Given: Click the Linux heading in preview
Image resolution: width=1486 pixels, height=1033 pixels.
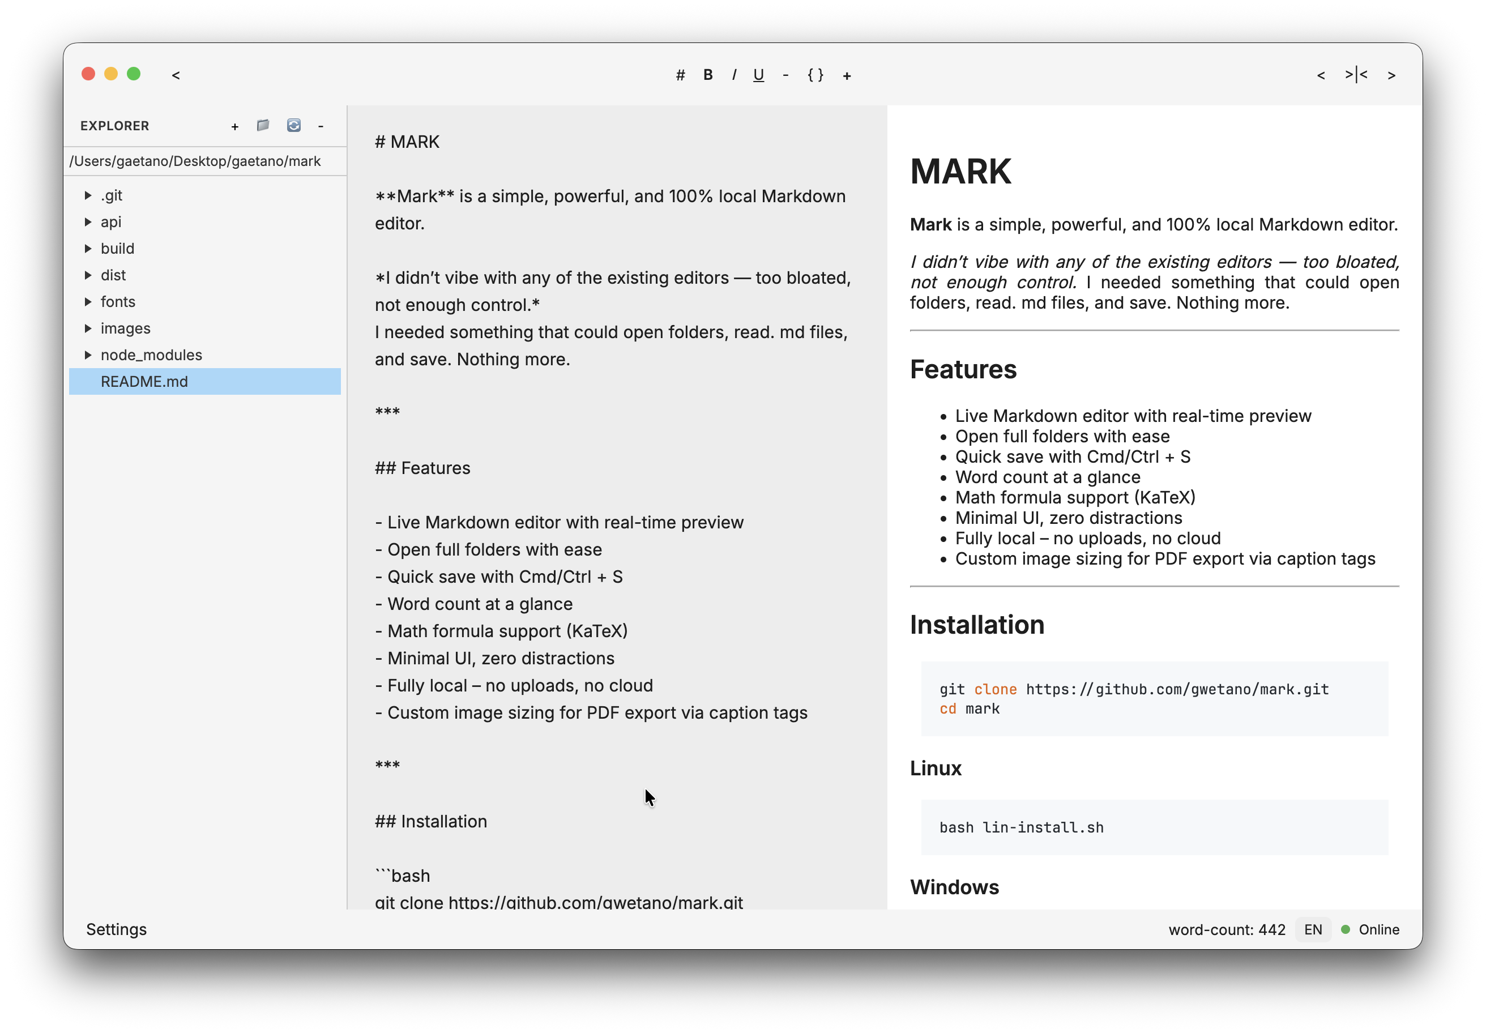Looking at the screenshot, I should click(x=936, y=769).
